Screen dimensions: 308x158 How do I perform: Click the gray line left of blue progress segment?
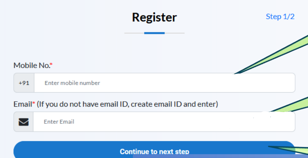click(x=134, y=33)
